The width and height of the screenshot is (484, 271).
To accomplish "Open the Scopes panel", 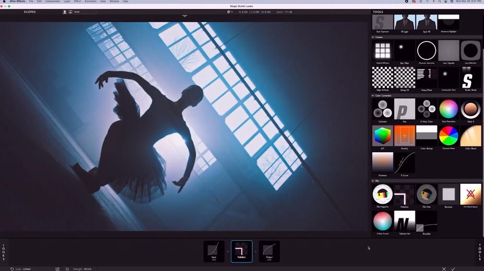I will (x=30, y=12).
